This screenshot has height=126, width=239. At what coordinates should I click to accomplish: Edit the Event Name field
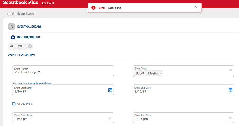[x=63, y=71]
